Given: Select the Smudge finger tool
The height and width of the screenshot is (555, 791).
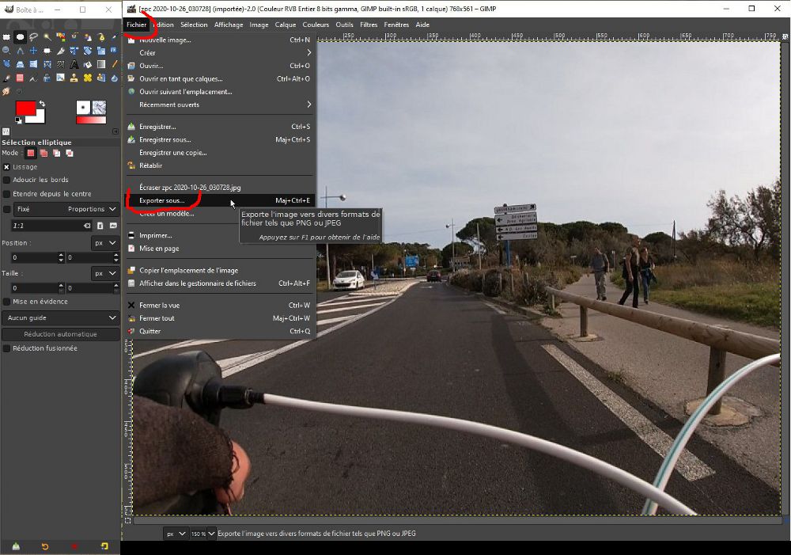Looking at the screenshot, I should (6, 91).
